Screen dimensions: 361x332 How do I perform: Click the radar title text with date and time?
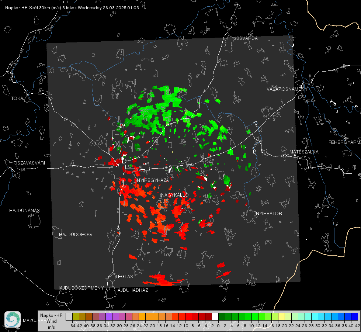pyautogui.click(x=72, y=8)
